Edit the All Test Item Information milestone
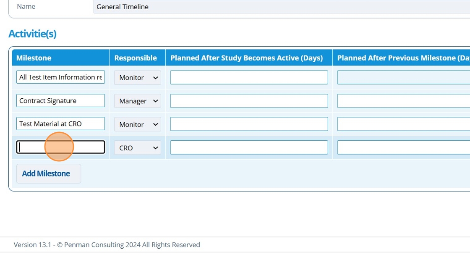Viewport: 470px width, 263px height. click(60, 77)
